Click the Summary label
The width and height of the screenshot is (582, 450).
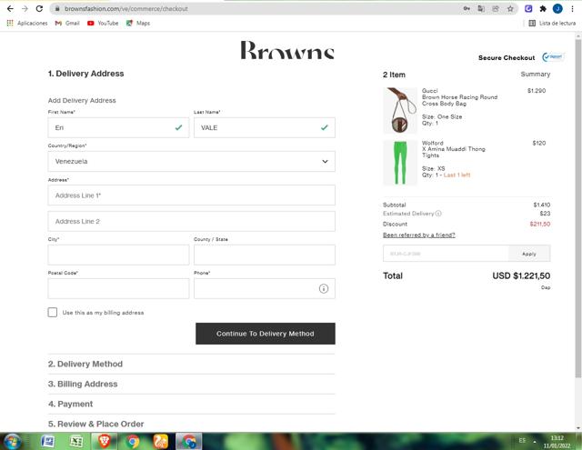(536, 75)
